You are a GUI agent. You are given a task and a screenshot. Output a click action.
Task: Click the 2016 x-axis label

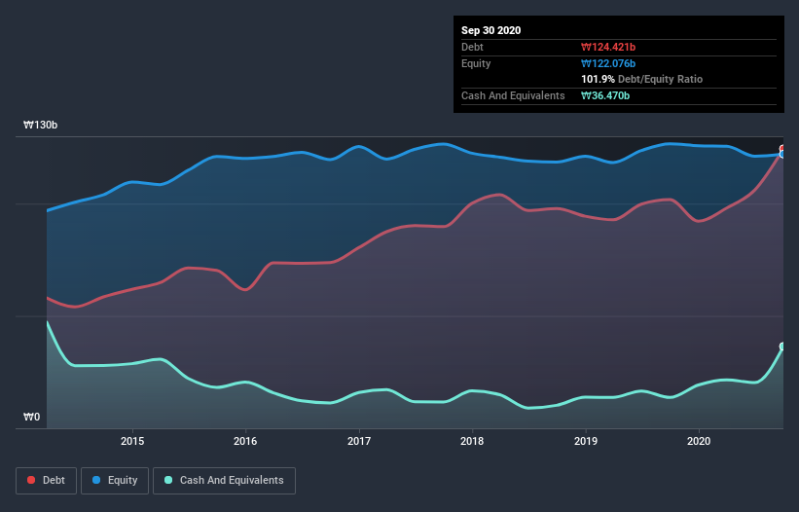(x=245, y=441)
